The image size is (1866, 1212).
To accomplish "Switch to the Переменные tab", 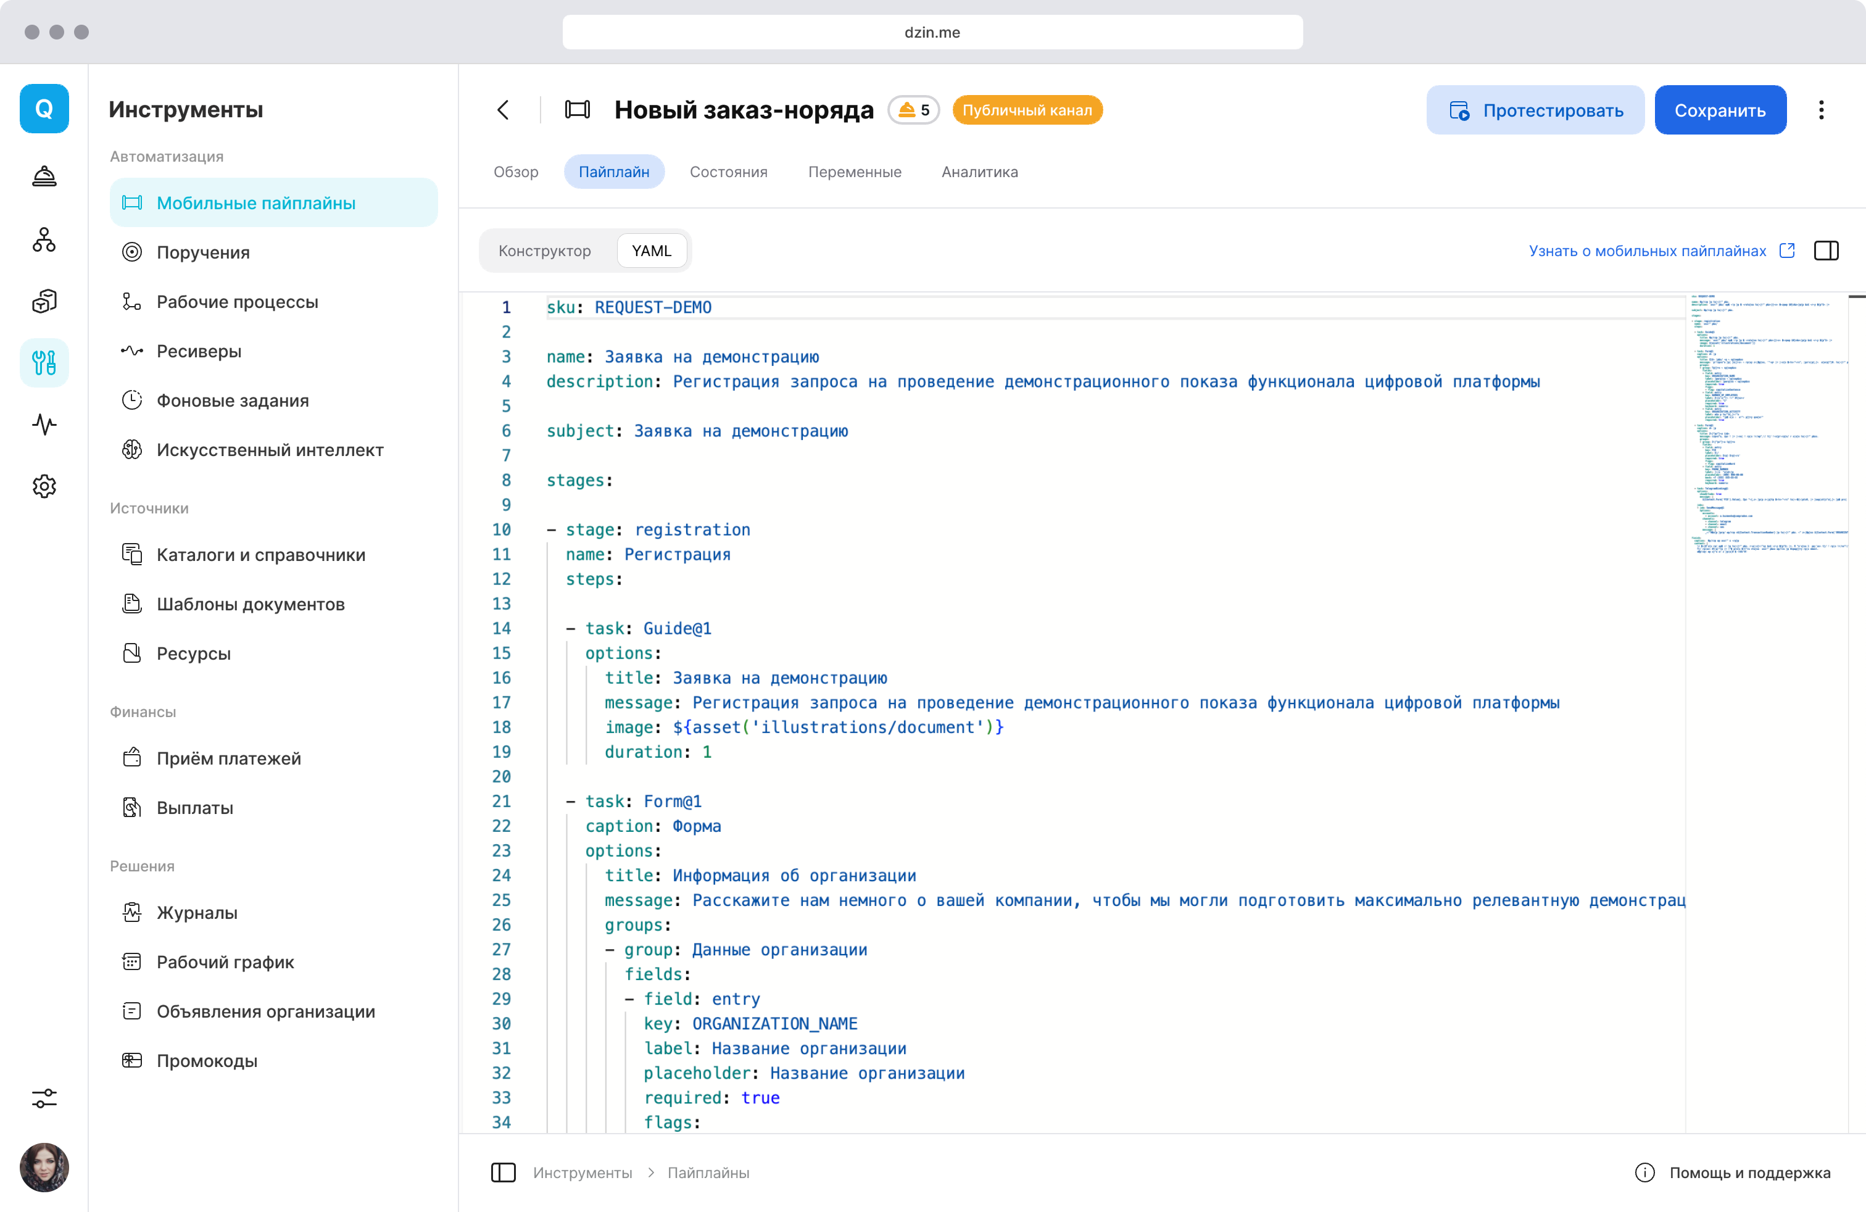I will 854,172.
